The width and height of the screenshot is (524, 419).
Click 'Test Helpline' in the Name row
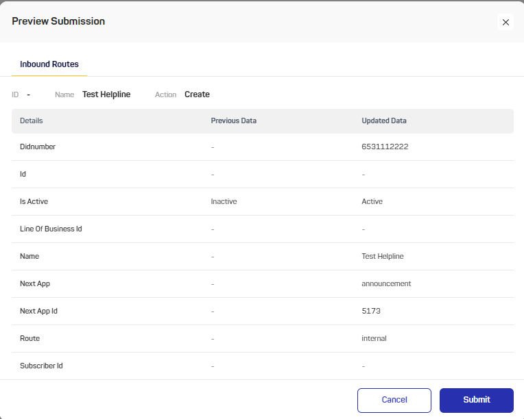point(383,256)
